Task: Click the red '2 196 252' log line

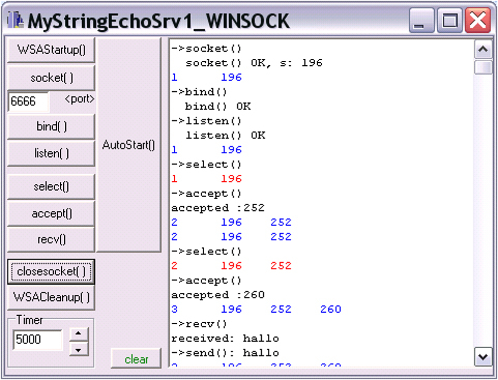Action: pyautogui.click(x=231, y=265)
